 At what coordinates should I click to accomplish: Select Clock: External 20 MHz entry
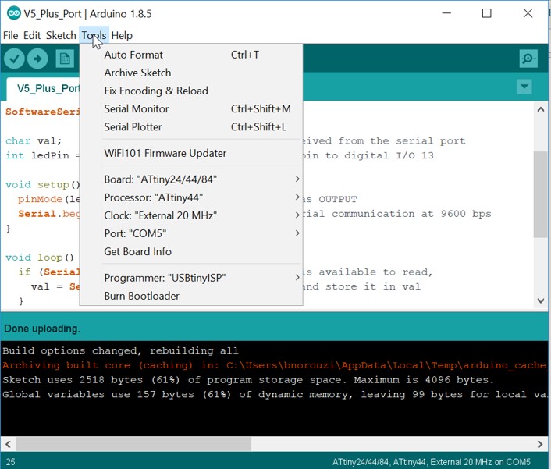click(191, 215)
